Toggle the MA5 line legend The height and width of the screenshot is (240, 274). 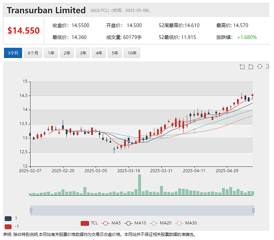tap(111, 223)
